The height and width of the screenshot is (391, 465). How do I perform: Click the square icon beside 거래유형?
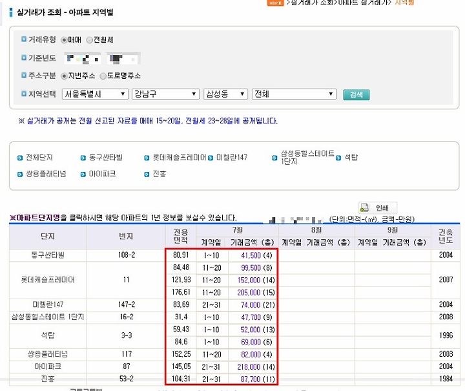24,39
